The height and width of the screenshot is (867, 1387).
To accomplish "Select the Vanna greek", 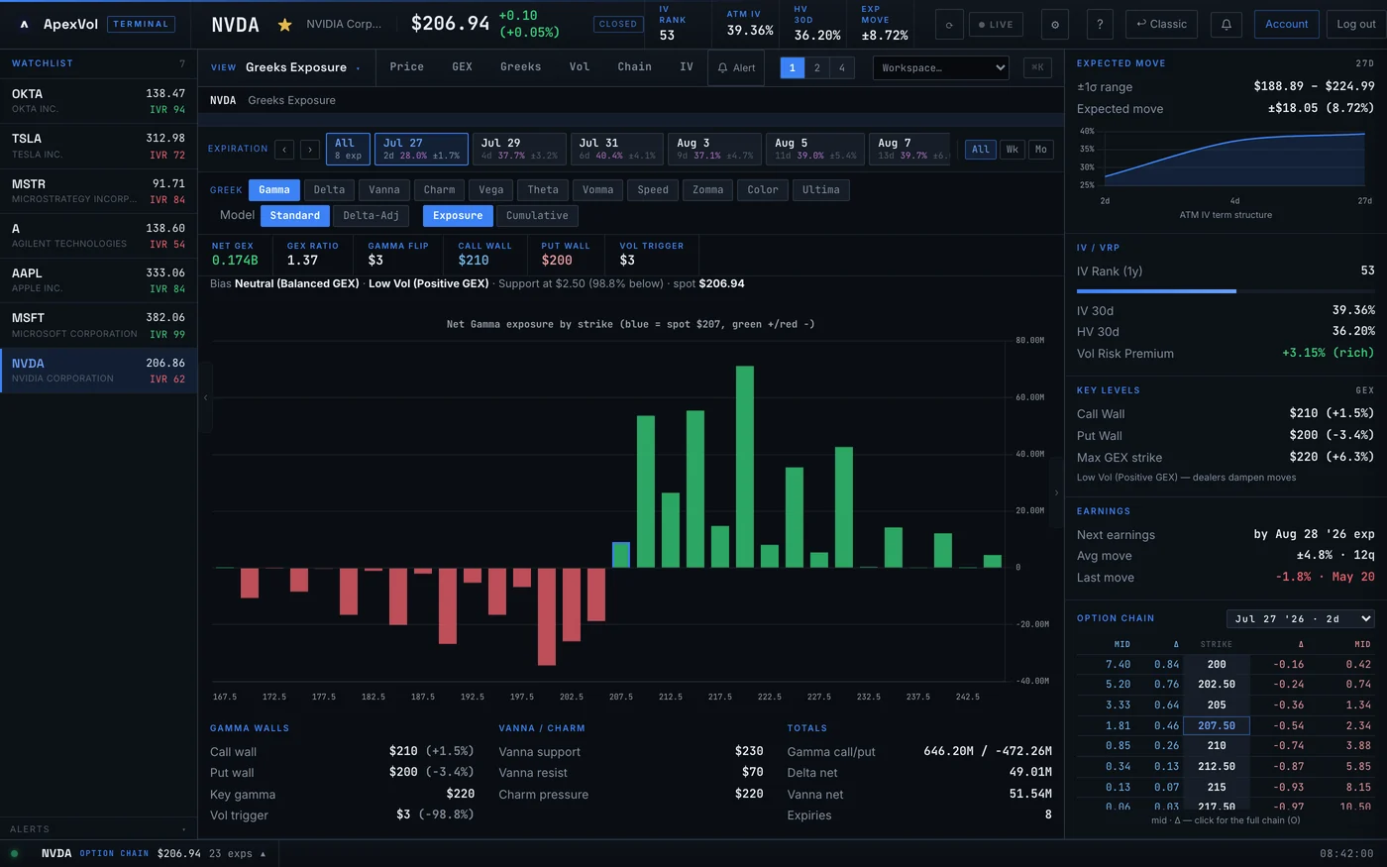I will (x=384, y=190).
